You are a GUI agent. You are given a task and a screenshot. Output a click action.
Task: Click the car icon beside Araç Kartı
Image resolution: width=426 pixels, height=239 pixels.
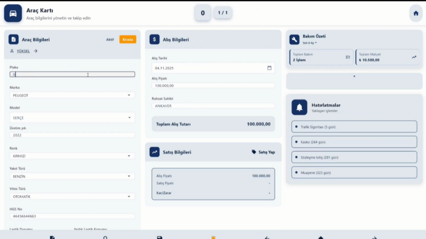point(13,13)
